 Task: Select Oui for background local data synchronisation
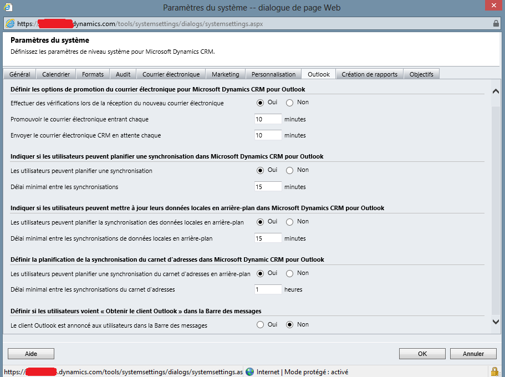(260, 222)
